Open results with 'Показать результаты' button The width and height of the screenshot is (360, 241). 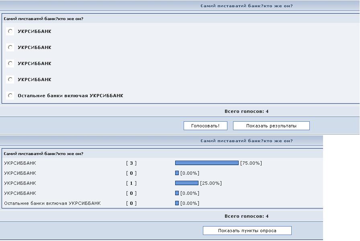(271, 126)
